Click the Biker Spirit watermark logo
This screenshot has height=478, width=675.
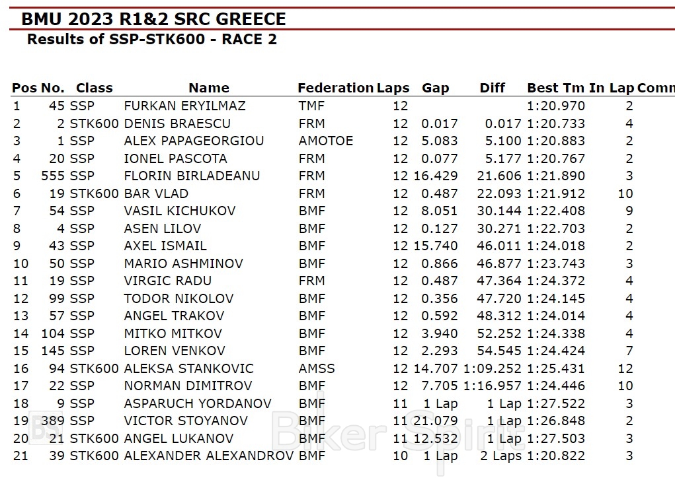[397, 432]
